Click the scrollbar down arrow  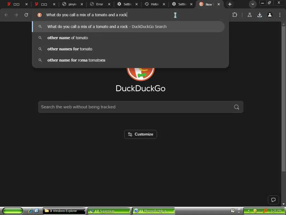pyautogui.click(x=283, y=204)
